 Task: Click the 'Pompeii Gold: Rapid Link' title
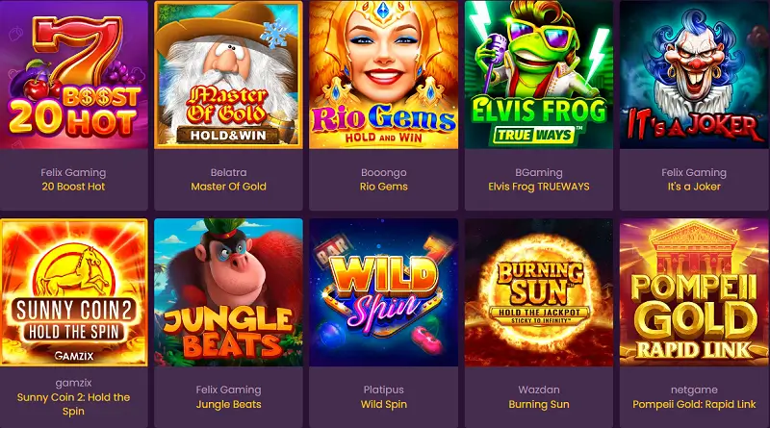click(694, 405)
